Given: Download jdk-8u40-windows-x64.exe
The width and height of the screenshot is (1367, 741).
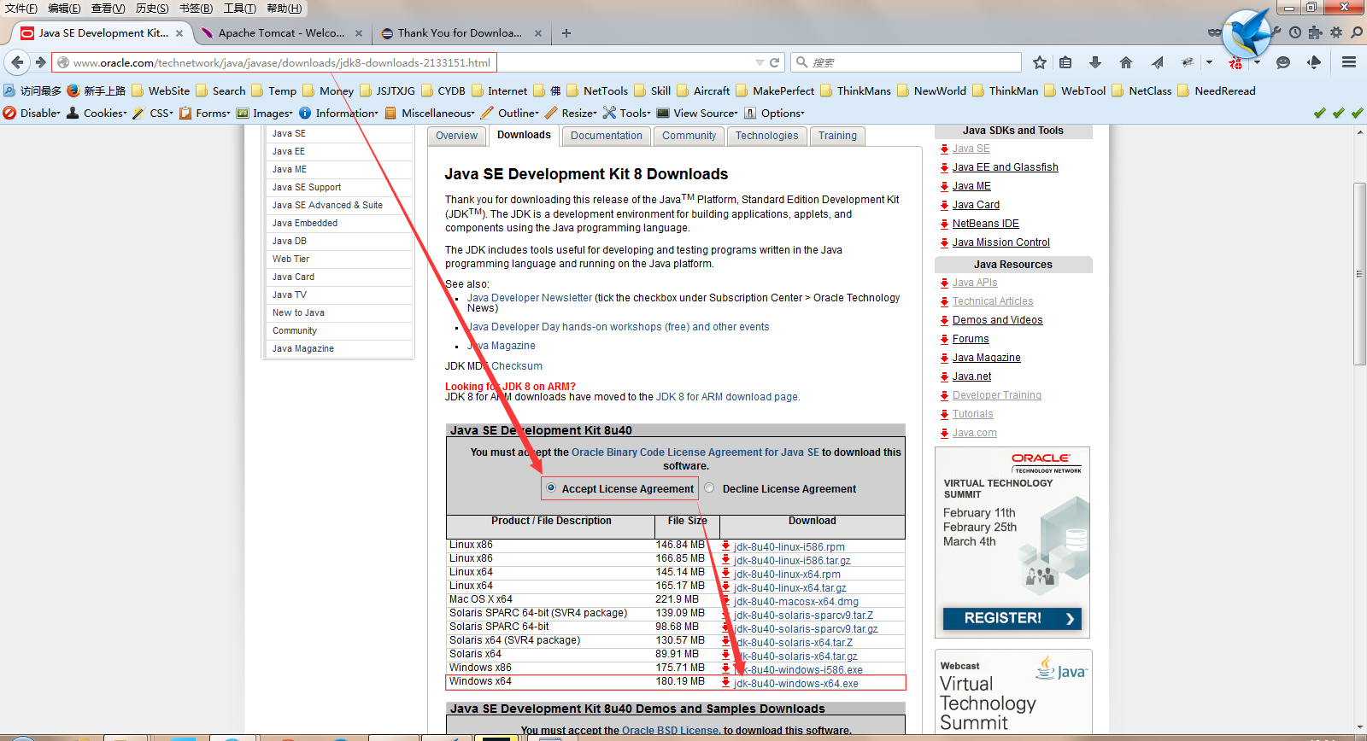Looking at the screenshot, I should click(x=795, y=684).
